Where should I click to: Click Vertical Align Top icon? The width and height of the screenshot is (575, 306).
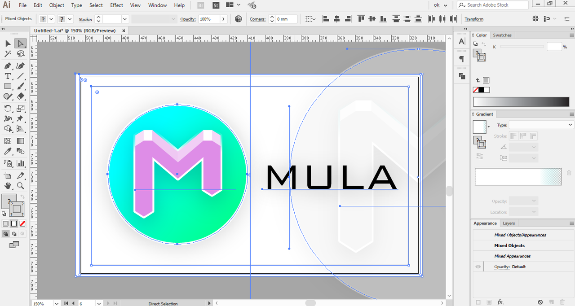pyautogui.click(x=360, y=19)
